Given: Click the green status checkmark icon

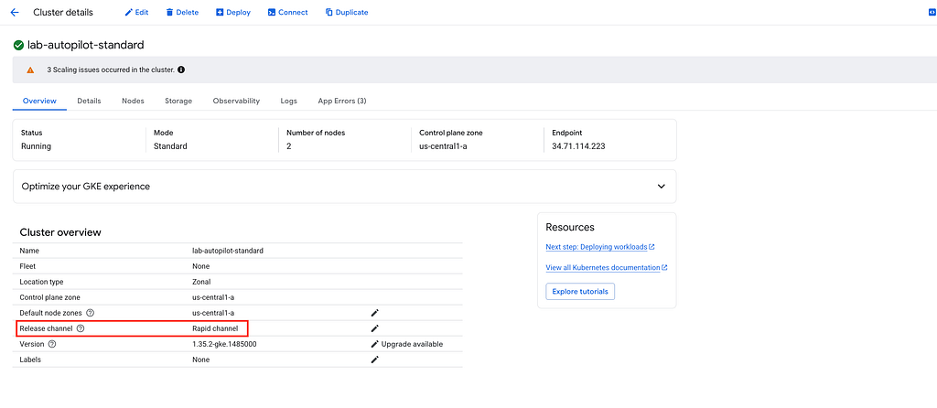Looking at the screenshot, I should tap(18, 45).
